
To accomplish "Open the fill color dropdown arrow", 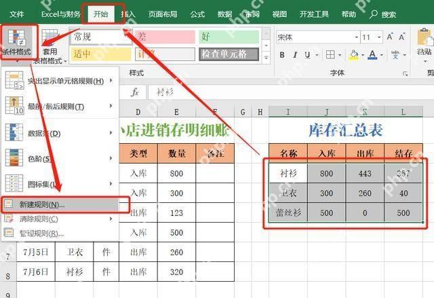I will coord(363,55).
